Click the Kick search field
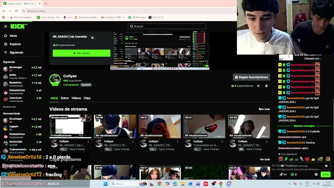This screenshot has height=188, width=334. 167,26
